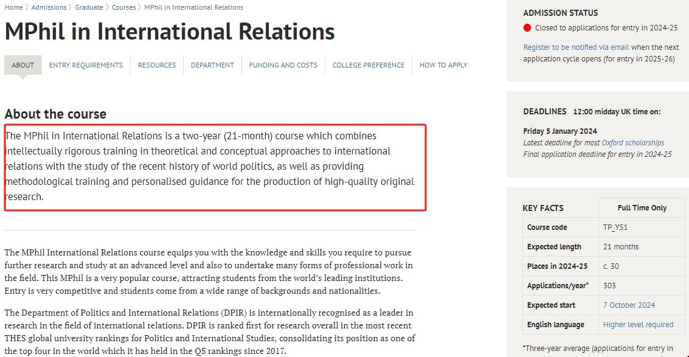Open the Graduate breadcrumb link
This screenshot has width=689, height=357.
tap(89, 7)
